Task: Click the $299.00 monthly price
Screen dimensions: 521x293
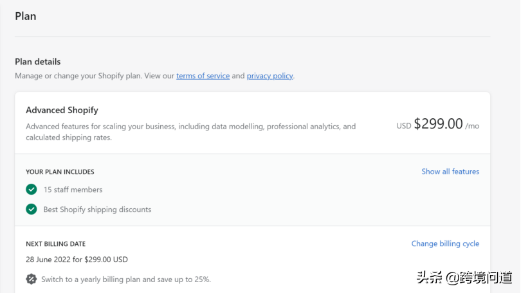Action: [438, 124]
